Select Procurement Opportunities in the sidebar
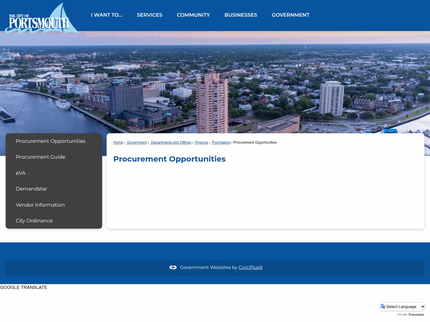 coord(54,141)
